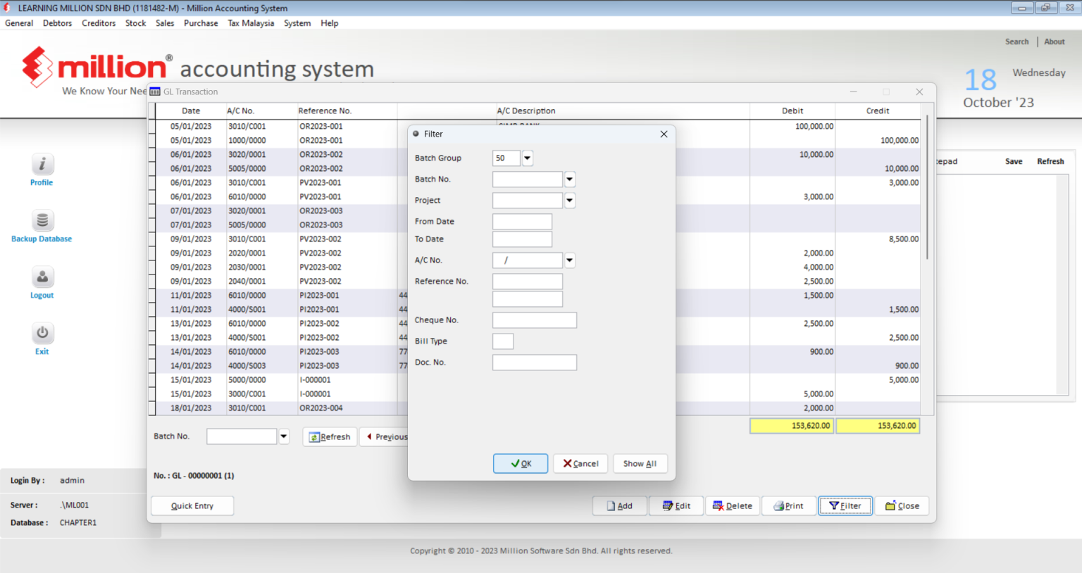Open the Filter dialog for GL transactions
1082x573 pixels.
[x=845, y=505]
